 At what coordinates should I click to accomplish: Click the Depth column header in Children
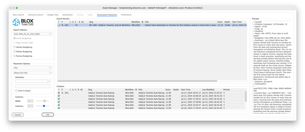tap(177, 89)
